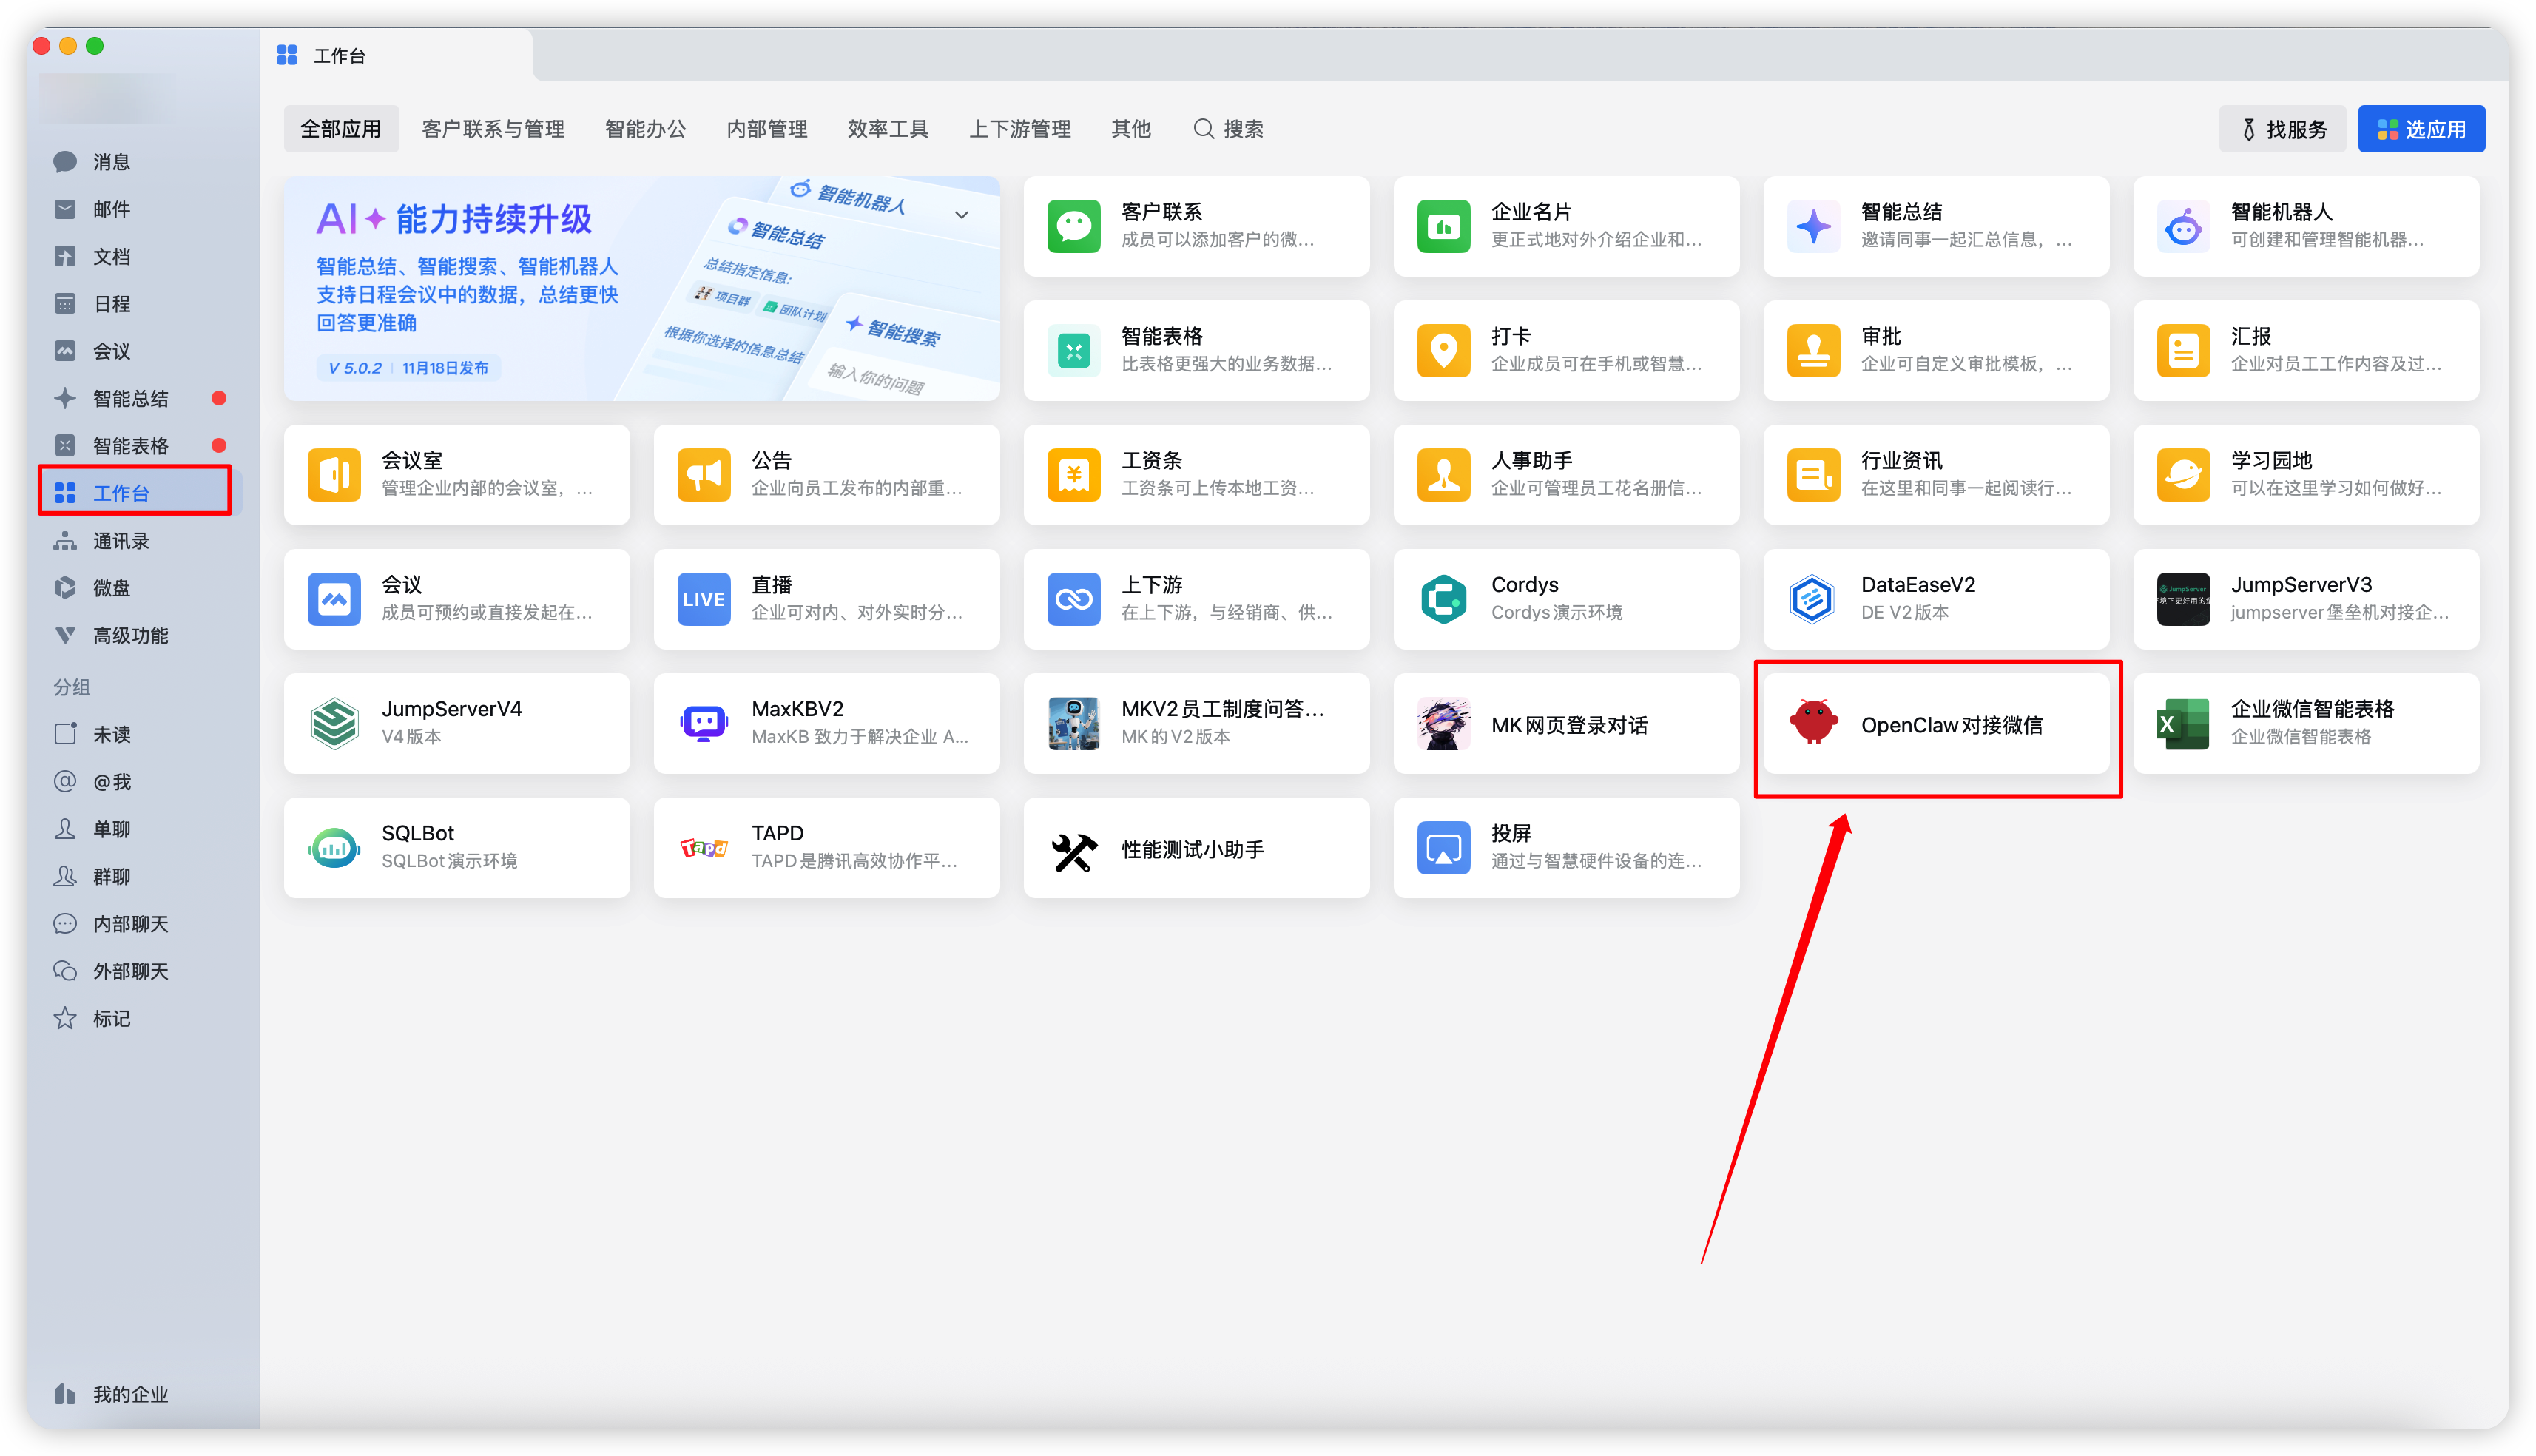Open 我的企业 at sidebar bottom
Viewport: 2536px width, 1456px height.
pyautogui.click(x=130, y=1394)
